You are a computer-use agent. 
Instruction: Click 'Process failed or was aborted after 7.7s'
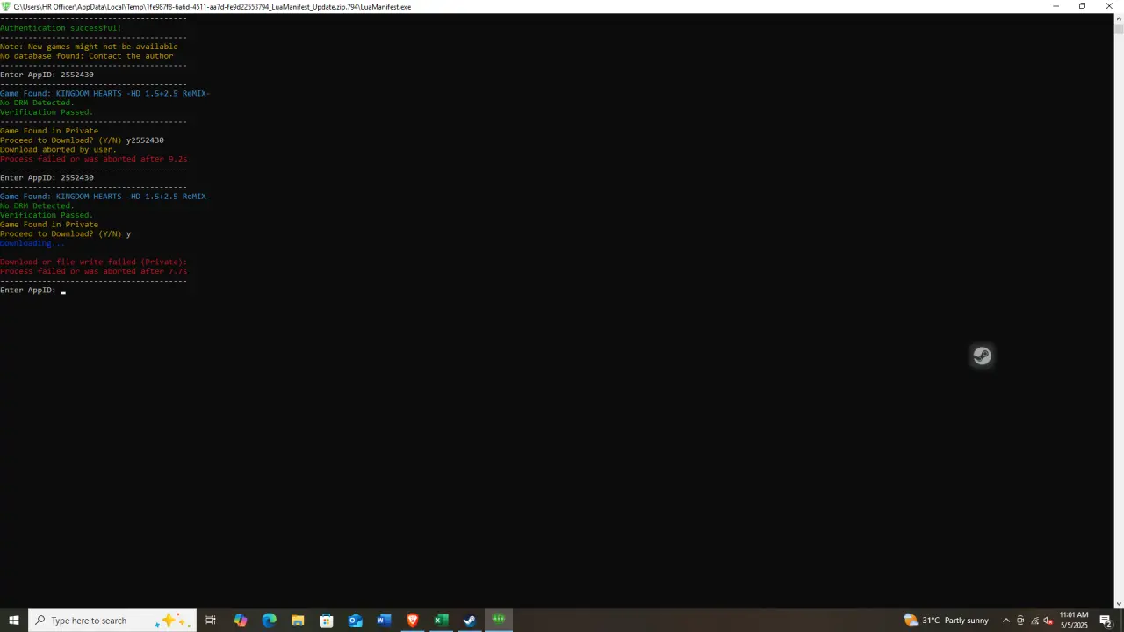coord(93,272)
